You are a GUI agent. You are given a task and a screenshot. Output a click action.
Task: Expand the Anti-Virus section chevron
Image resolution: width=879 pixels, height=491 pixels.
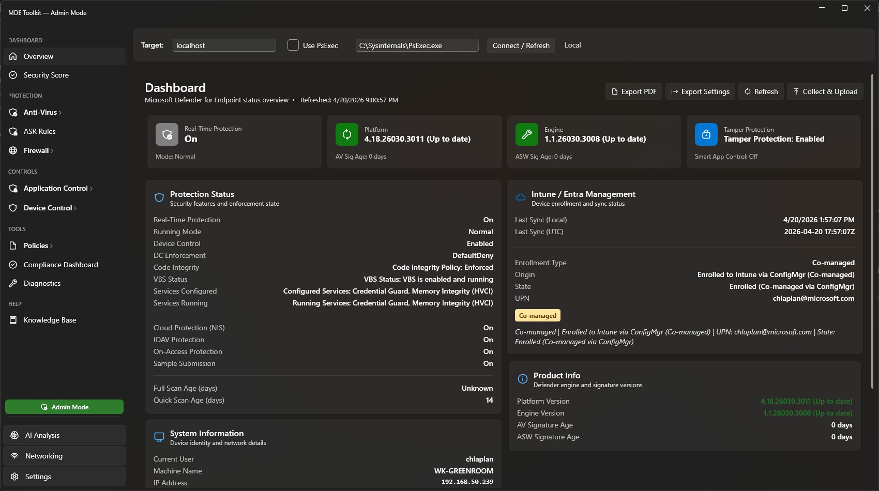(59, 112)
